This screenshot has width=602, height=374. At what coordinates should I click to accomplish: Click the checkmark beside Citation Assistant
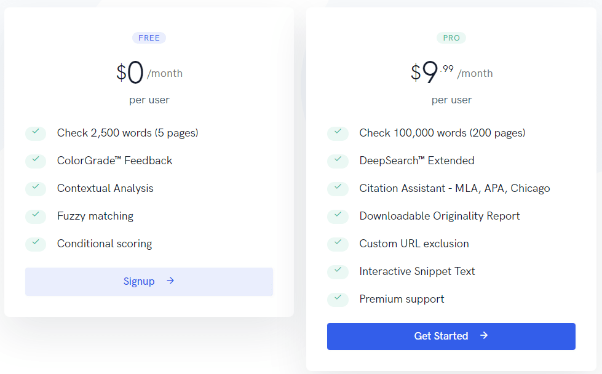click(x=338, y=188)
